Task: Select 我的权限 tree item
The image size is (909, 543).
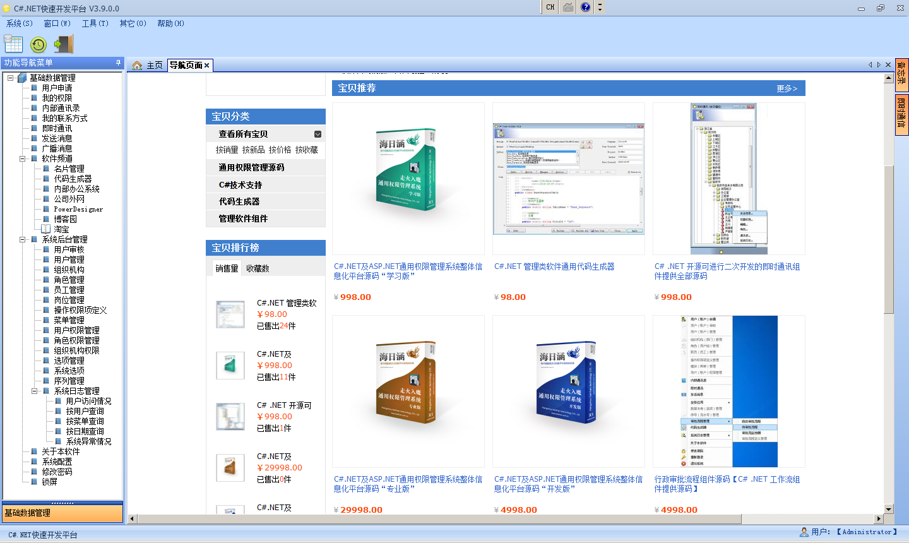Action: (x=57, y=98)
